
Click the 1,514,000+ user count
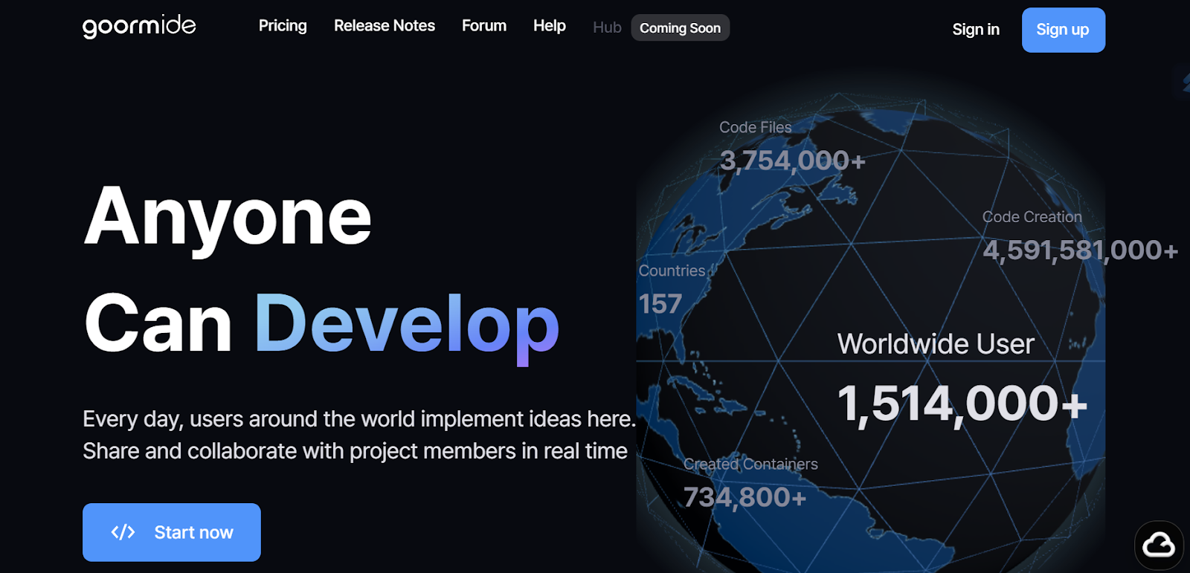pos(962,405)
